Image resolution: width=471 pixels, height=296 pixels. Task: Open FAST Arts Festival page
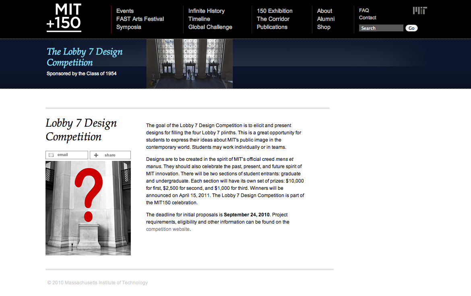[x=140, y=19]
